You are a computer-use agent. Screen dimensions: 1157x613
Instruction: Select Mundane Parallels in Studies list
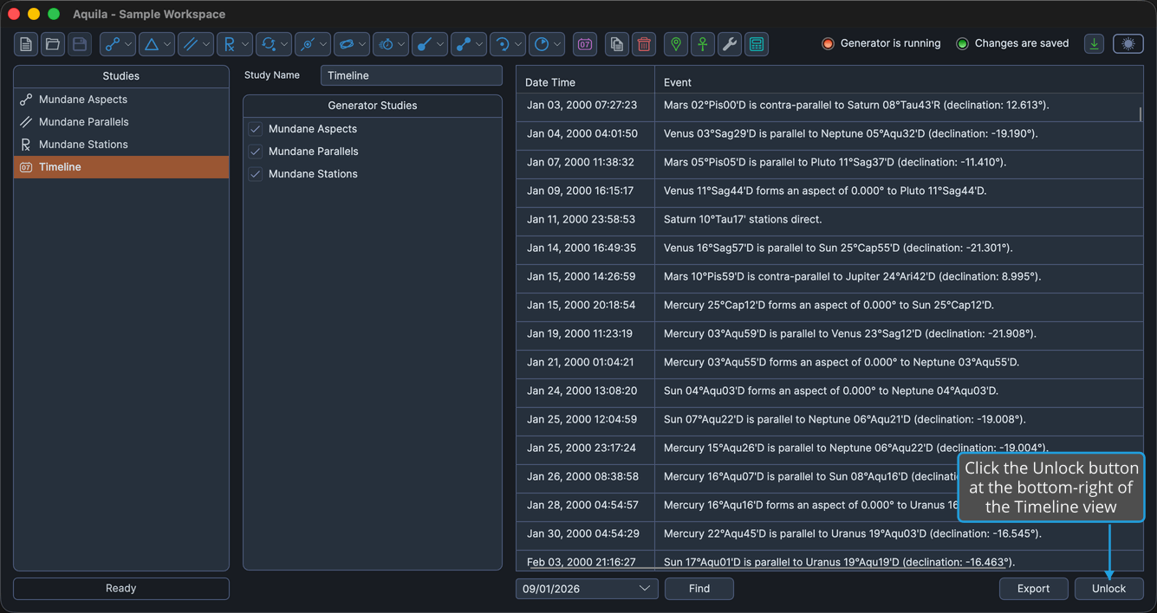(x=121, y=122)
